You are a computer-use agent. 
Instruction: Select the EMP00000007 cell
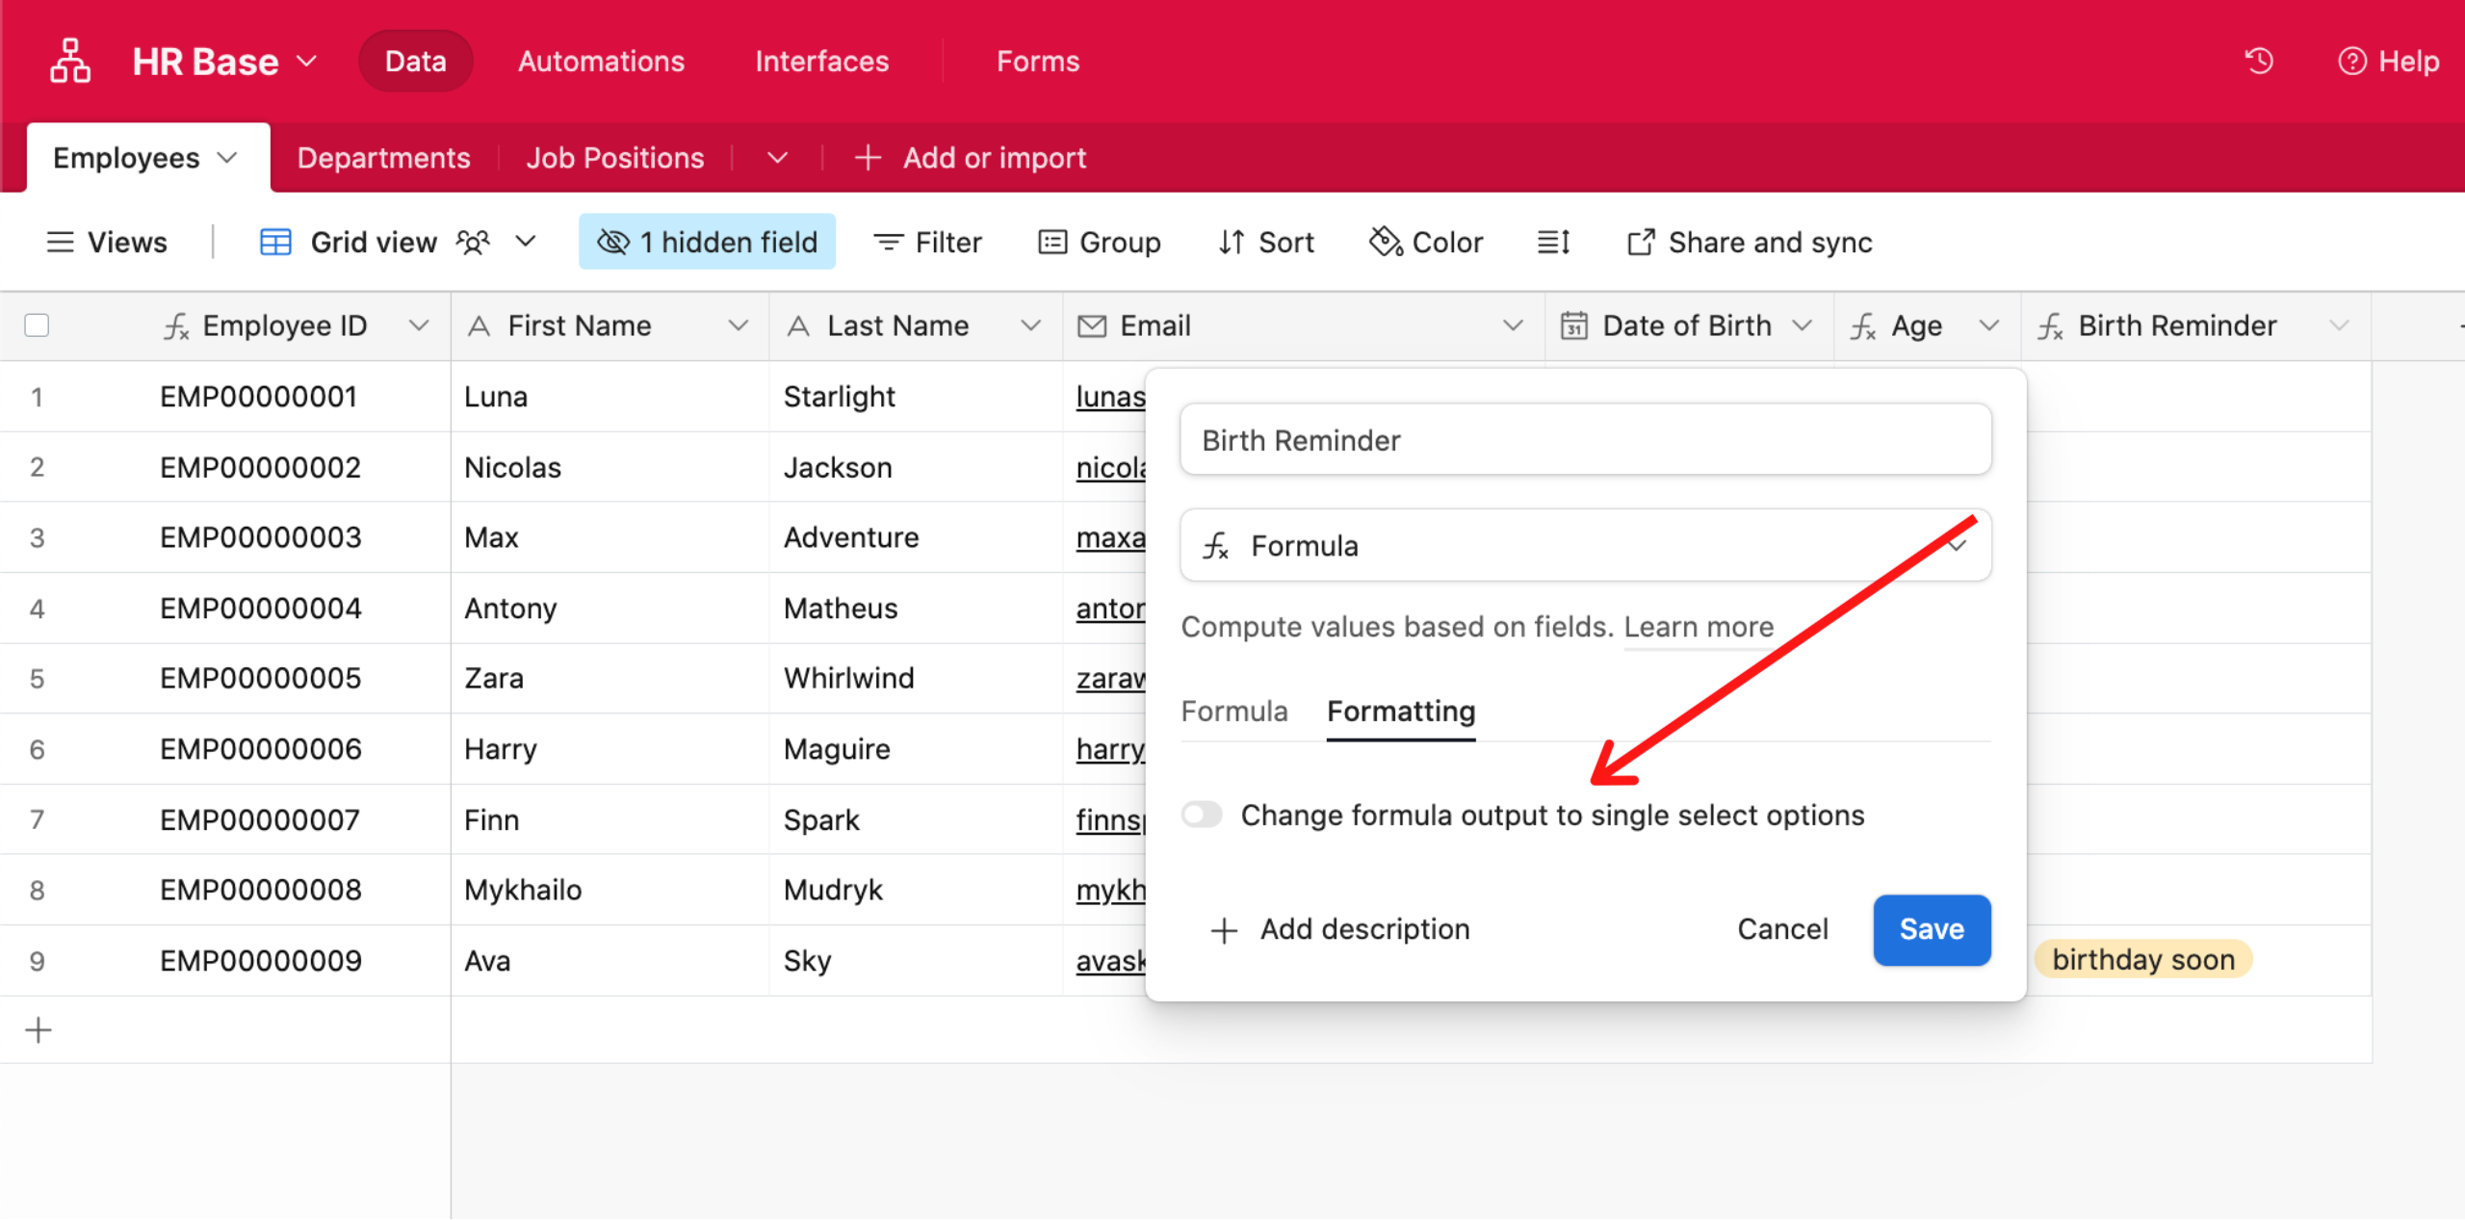261,820
